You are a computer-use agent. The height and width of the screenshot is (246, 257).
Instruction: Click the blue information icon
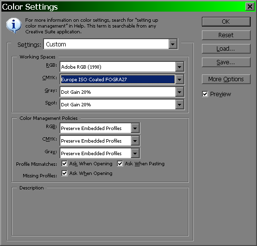click(14, 25)
